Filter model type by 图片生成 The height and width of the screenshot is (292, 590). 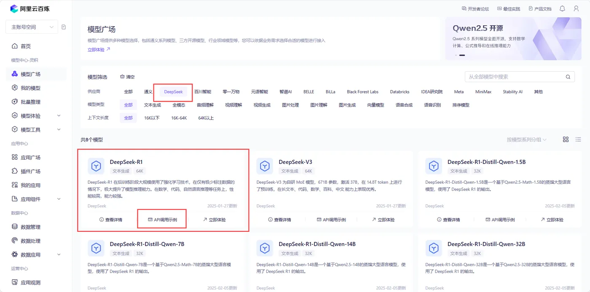pyautogui.click(x=347, y=105)
